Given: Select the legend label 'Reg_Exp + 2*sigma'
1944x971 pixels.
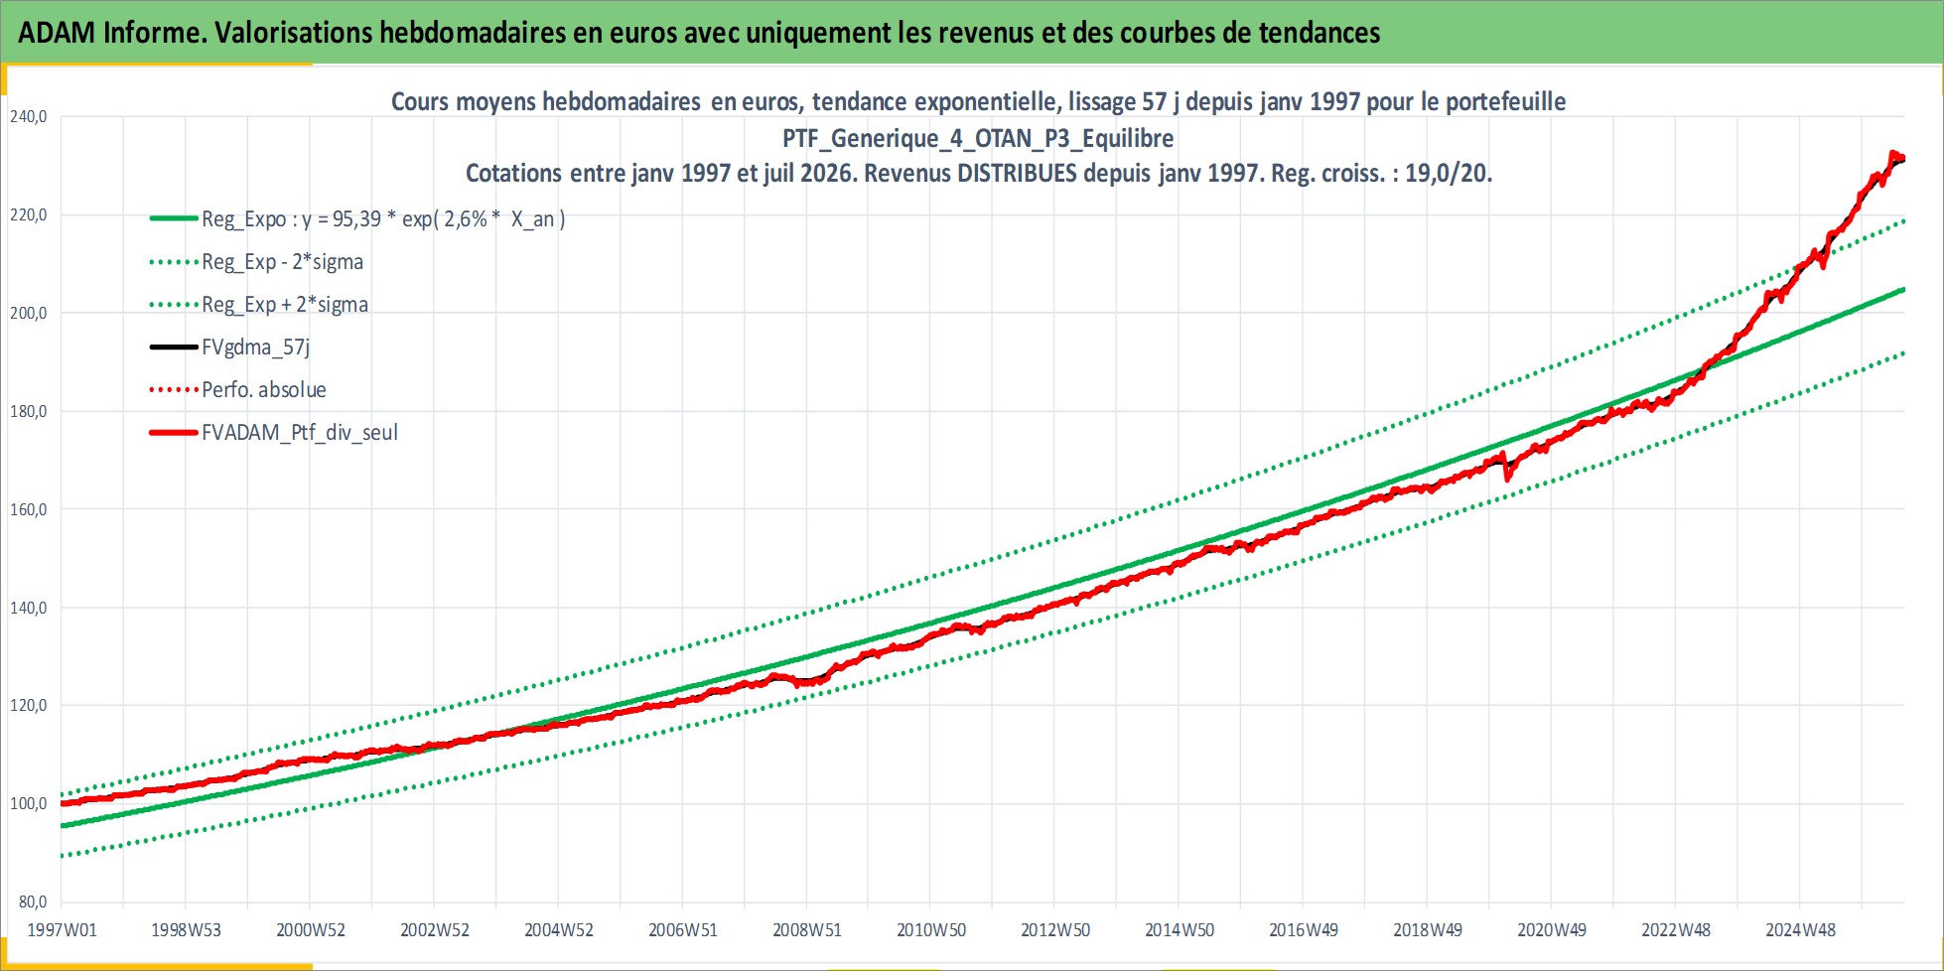Looking at the screenshot, I should [x=285, y=305].
